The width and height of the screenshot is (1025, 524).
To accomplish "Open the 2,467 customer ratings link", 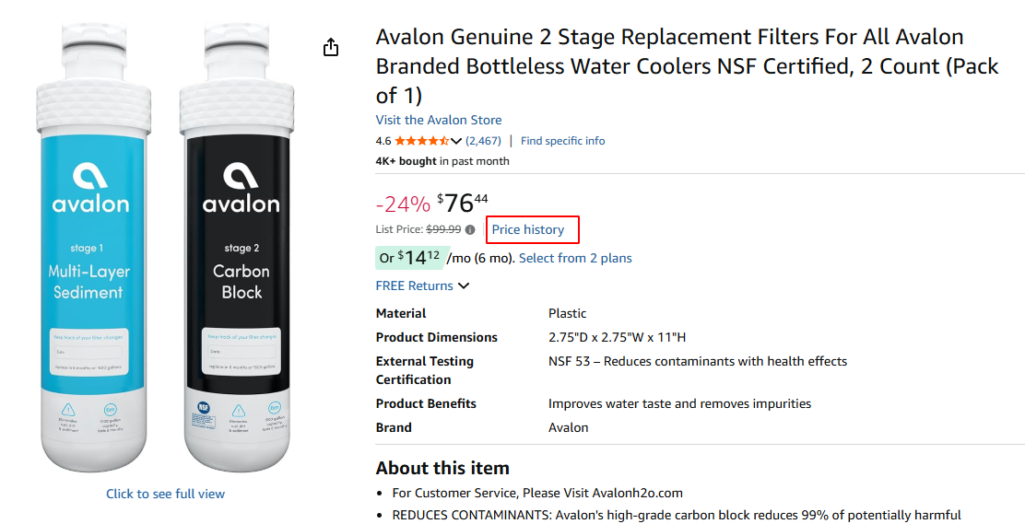I will coord(483,141).
